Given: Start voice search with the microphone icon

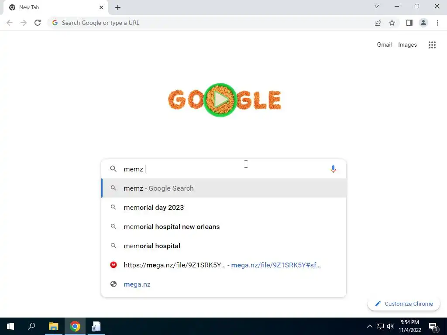Looking at the screenshot, I should [x=333, y=169].
